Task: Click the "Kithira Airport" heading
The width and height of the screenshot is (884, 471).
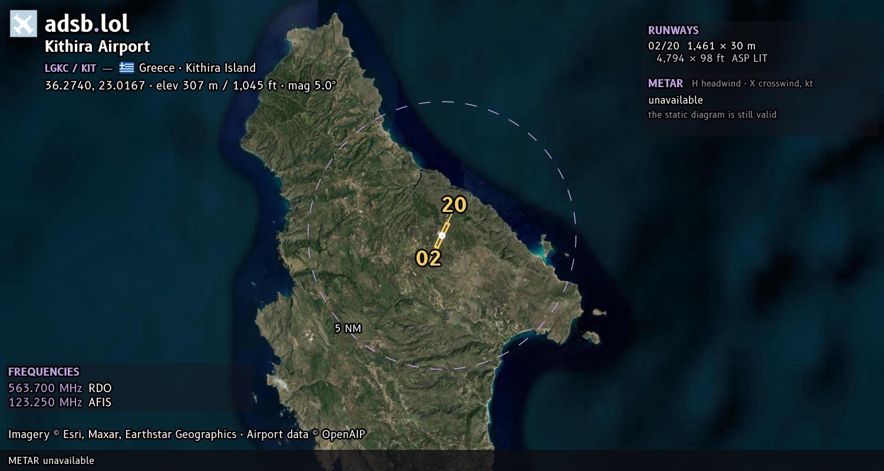Action: tap(97, 47)
